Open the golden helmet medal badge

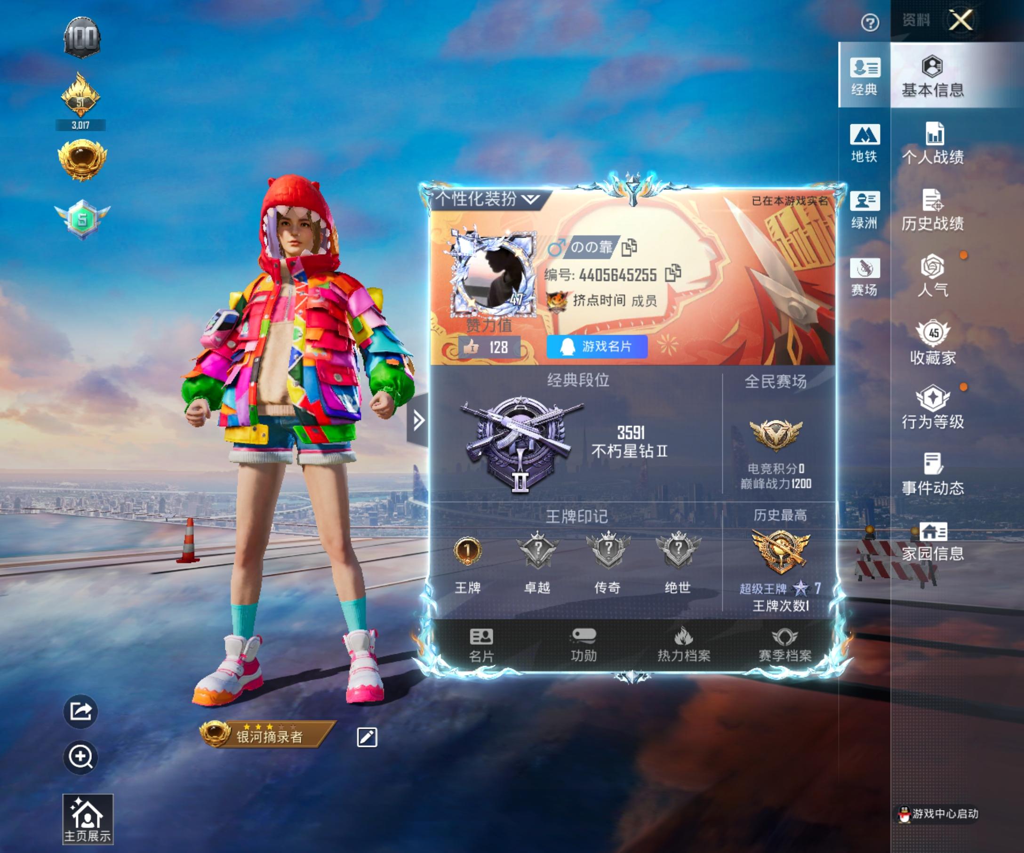[x=82, y=160]
